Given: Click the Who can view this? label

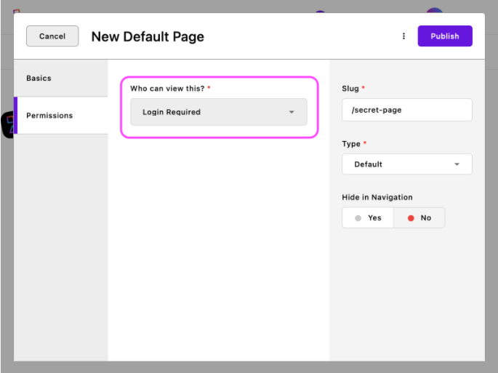Looking at the screenshot, I should (167, 89).
